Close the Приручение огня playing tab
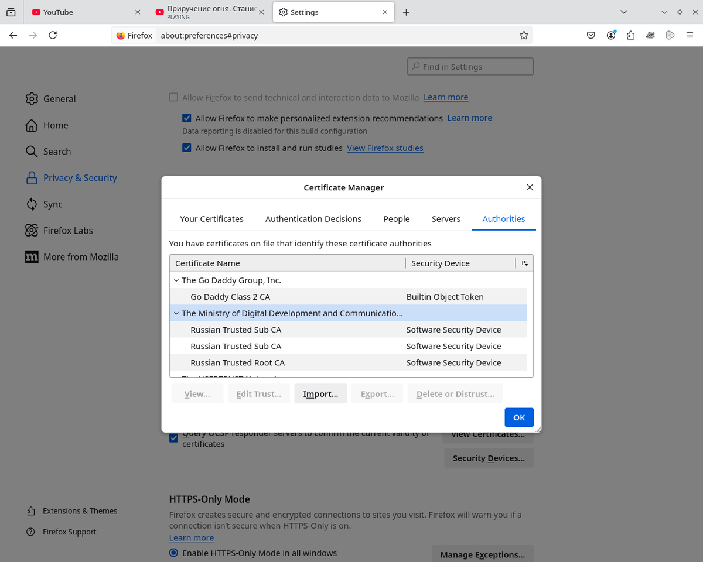Screen dimensions: 703x562 (261, 12)
